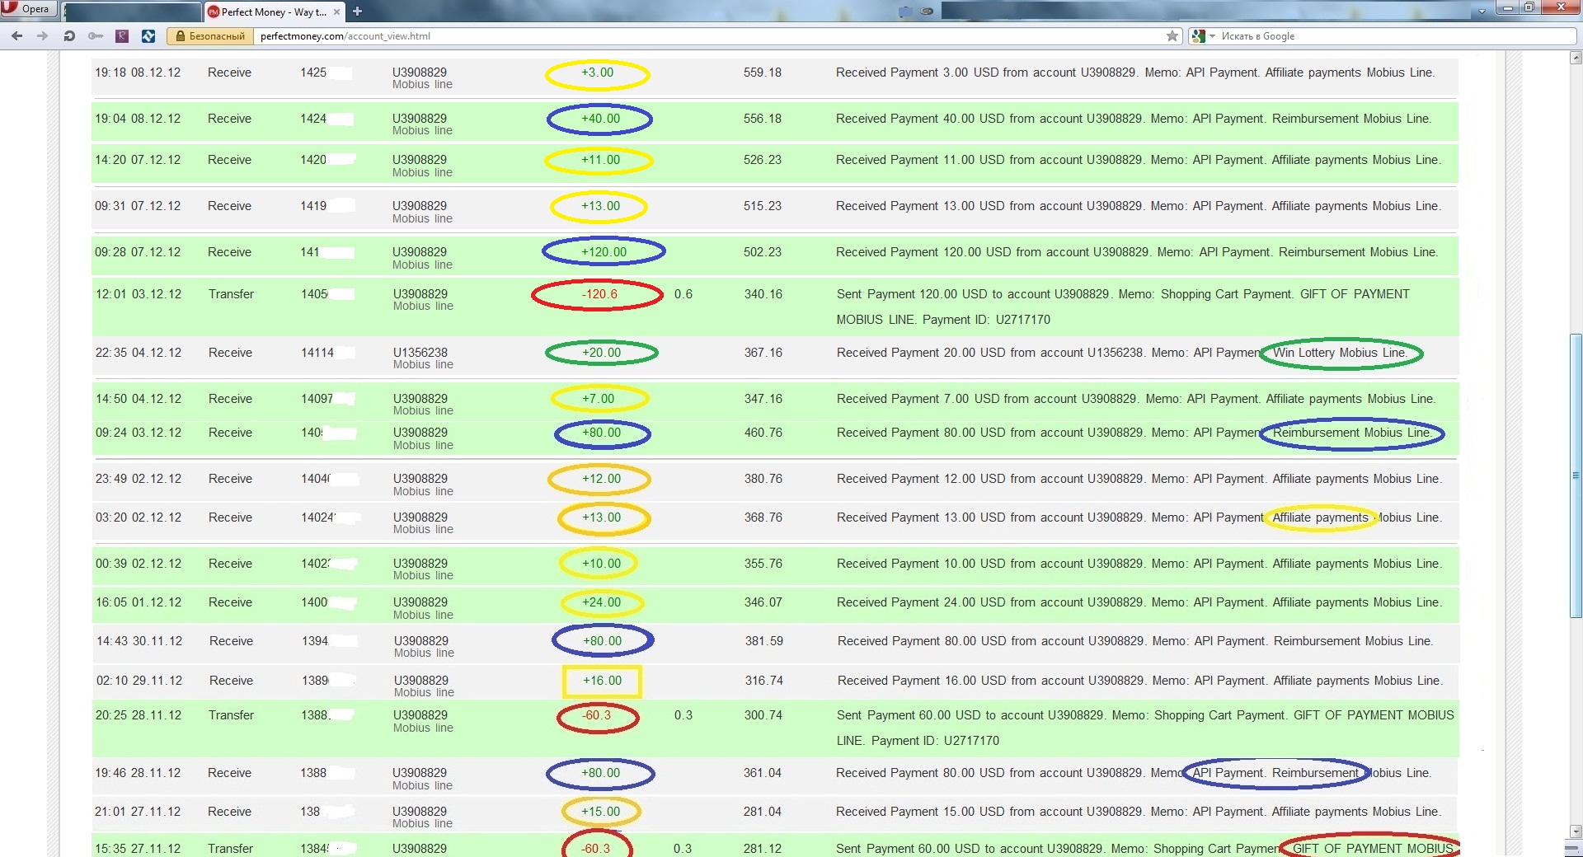Click timestamp 19:18 08.12.12
The height and width of the screenshot is (857, 1583).
coord(138,73)
